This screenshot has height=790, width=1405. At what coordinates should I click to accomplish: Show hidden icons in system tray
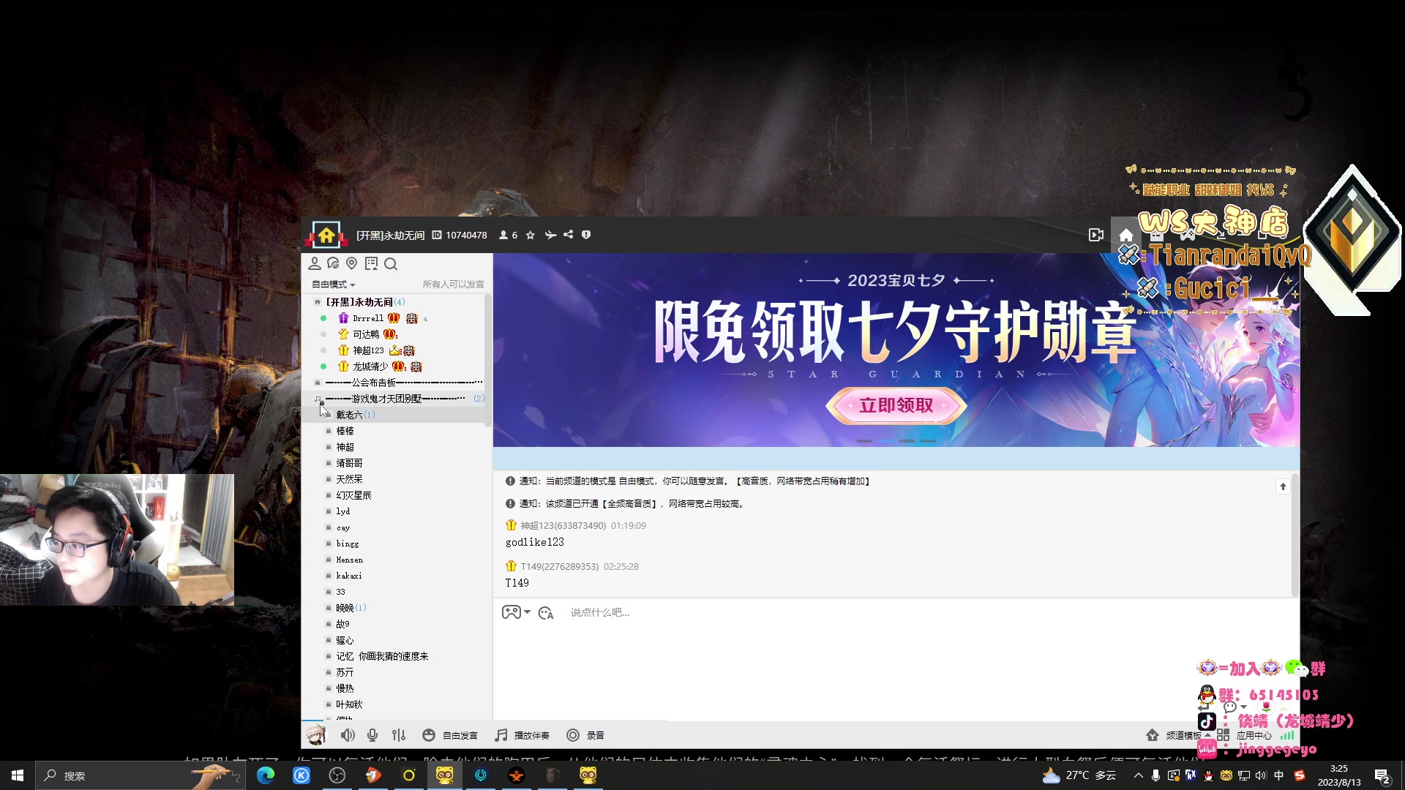(1139, 775)
